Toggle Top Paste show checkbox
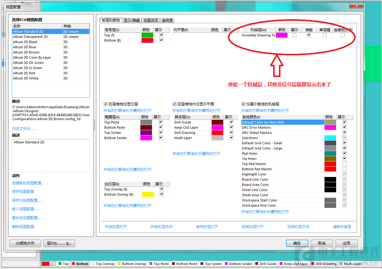Screen dimensions: 382x269 pos(161,122)
